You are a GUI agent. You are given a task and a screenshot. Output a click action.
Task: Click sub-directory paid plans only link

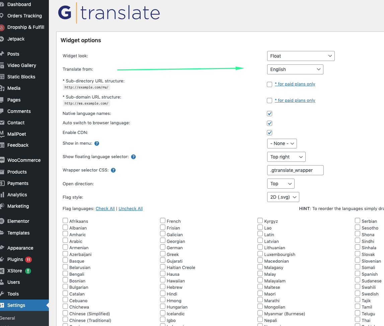pyautogui.click(x=295, y=84)
